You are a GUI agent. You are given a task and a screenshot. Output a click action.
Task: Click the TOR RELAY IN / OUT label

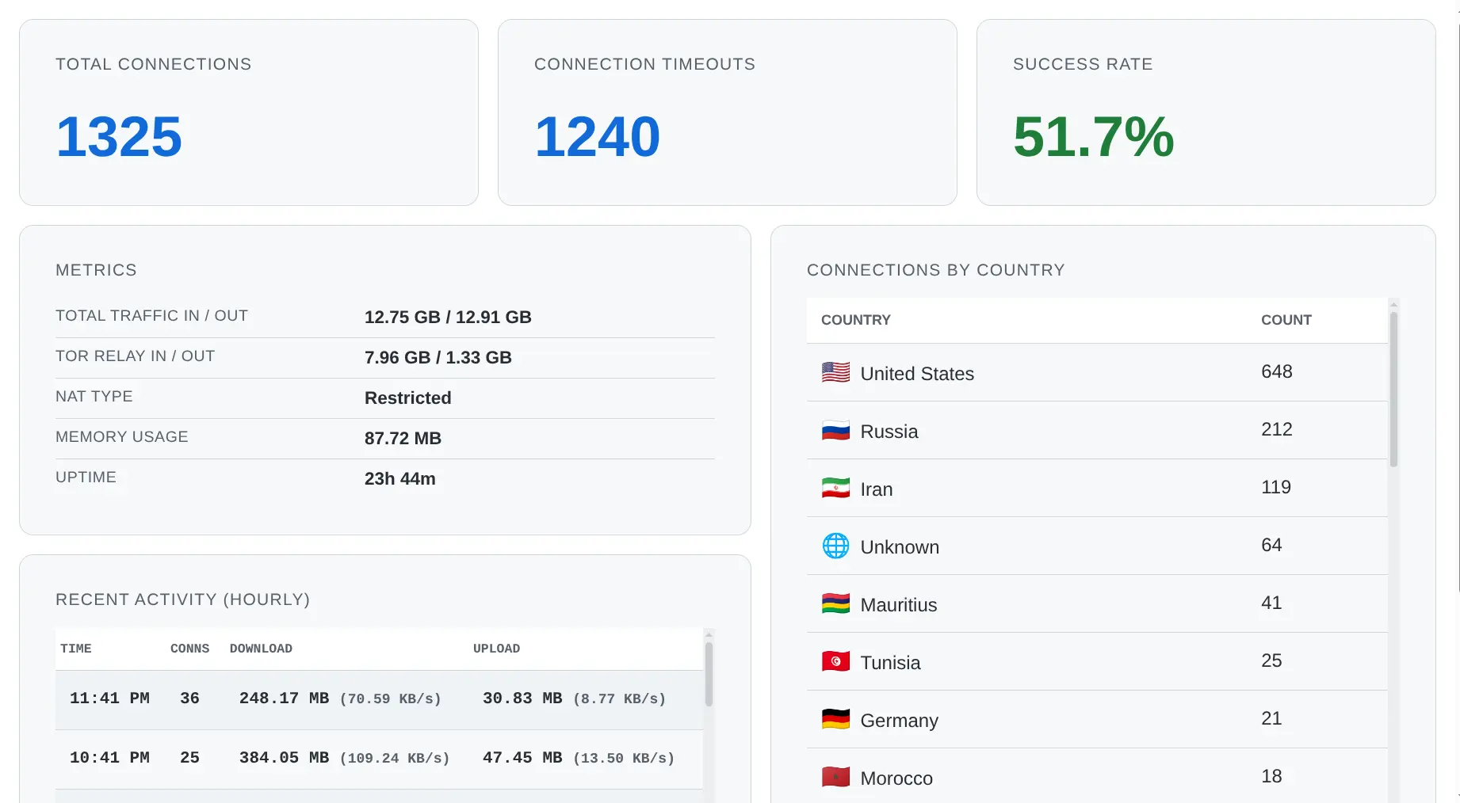pyautogui.click(x=135, y=356)
